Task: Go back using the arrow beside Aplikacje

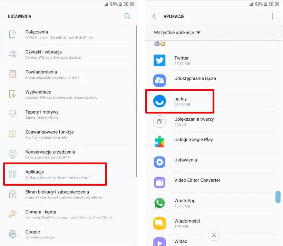Action: [x=154, y=16]
